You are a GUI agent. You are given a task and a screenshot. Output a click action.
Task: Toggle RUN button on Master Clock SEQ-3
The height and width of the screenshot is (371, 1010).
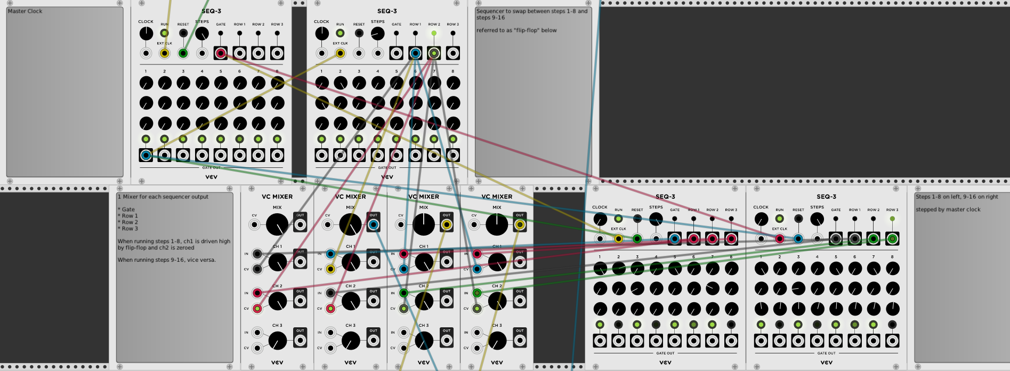pos(165,33)
